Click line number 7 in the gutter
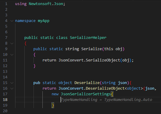This screenshot has height=114, width=161. point(6,38)
